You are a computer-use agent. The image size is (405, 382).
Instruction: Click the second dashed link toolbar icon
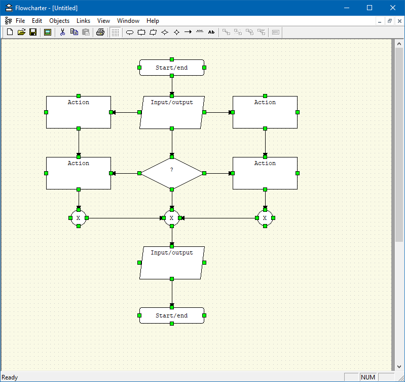238,32
